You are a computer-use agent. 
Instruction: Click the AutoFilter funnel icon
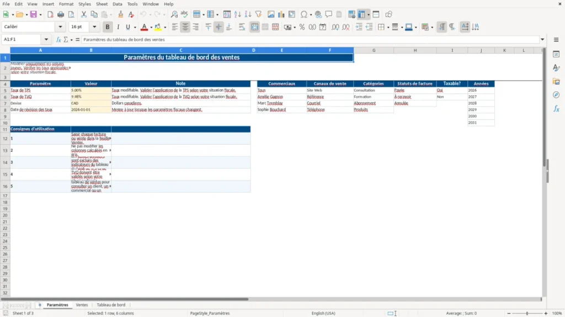pyautogui.click(x=258, y=14)
